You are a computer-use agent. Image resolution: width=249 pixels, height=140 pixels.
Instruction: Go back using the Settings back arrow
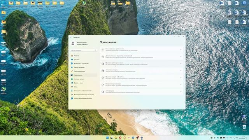coord(71,37)
